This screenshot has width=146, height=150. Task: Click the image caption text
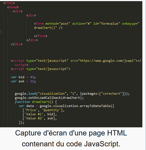71,139
